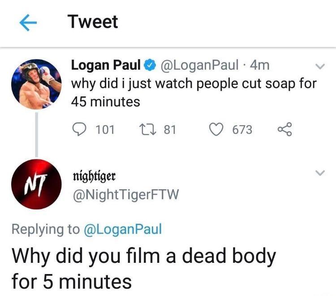This screenshot has height=296, width=336.
Task: Click the Logan Paul display name
Action: click(106, 65)
